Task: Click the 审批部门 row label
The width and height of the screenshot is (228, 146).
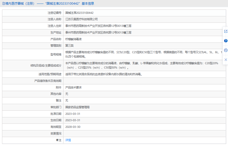Action: click(x=56, y=107)
